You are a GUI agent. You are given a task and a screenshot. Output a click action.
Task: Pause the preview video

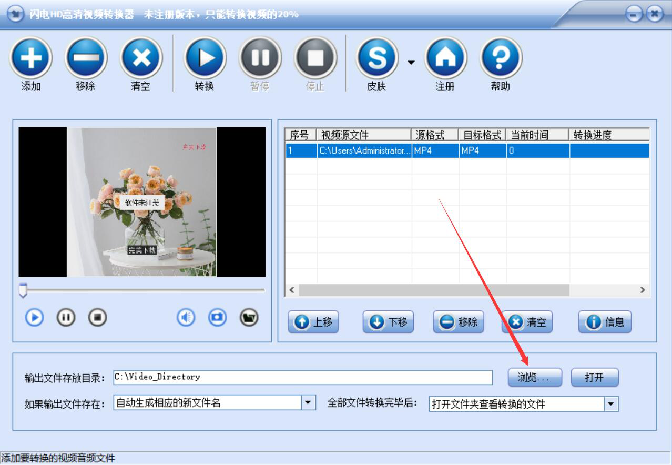coord(66,317)
